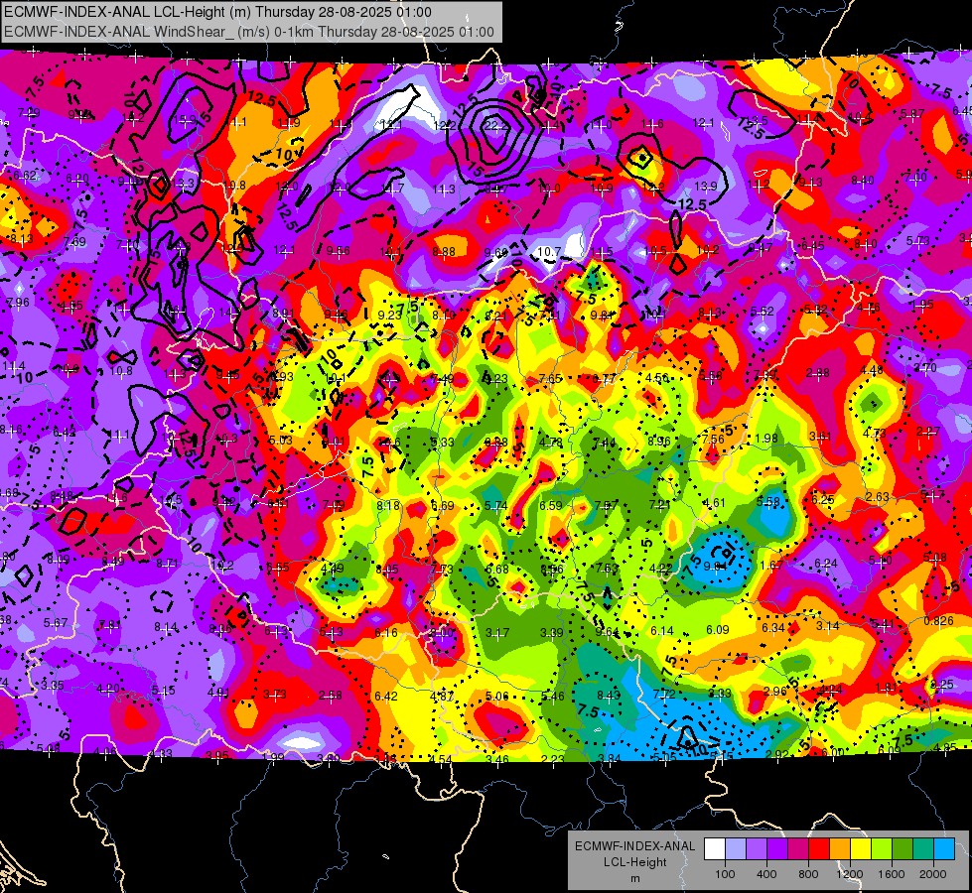Screen dimensions: 972x893
Task: Click the 1.67 grid value
Action: pos(770,566)
